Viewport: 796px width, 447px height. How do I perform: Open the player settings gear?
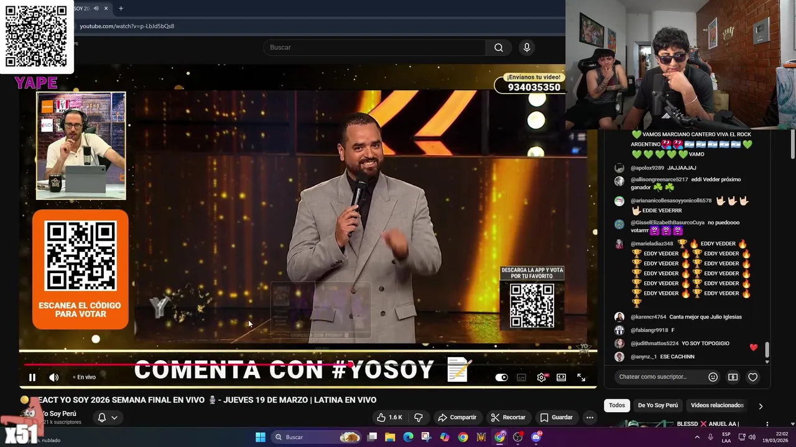click(542, 377)
